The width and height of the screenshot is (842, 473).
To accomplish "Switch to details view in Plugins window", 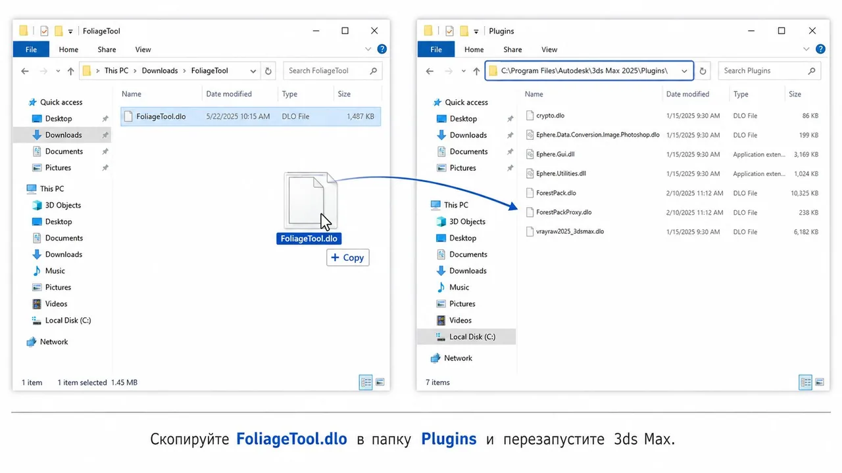I will click(x=805, y=382).
